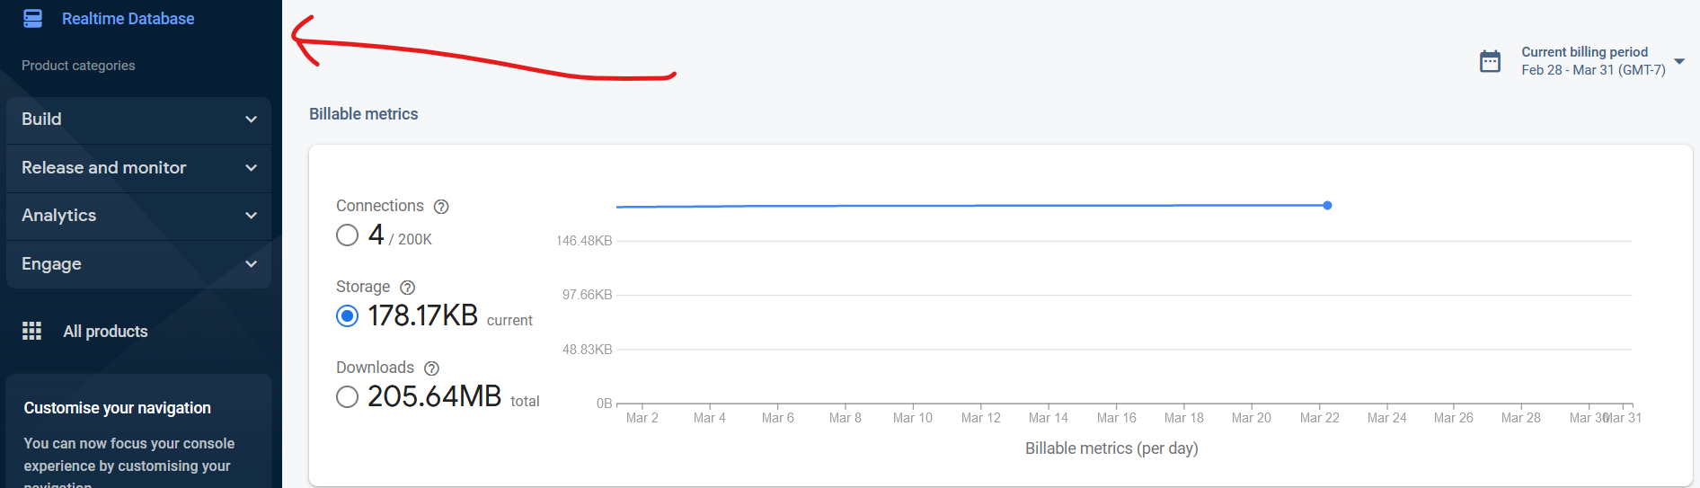
Task: Expand the Release and monitor section
Action: pos(252,168)
